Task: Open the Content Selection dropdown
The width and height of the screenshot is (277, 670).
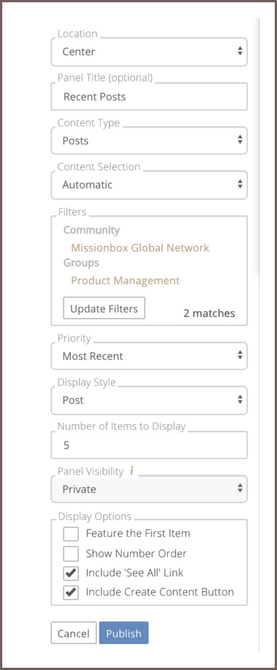Action: pyautogui.click(x=149, y=185)
